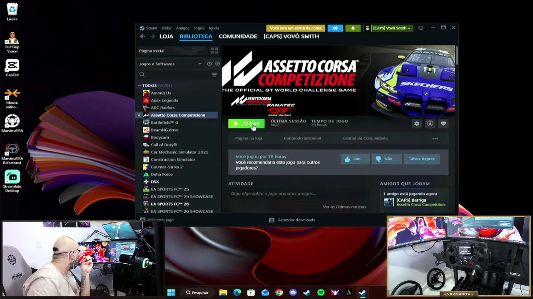Open the game info button
Viewport: 533px width, 299px height.
[430, 124]
